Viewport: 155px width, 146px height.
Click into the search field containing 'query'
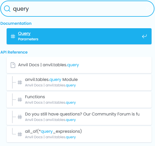click(77, 9)
